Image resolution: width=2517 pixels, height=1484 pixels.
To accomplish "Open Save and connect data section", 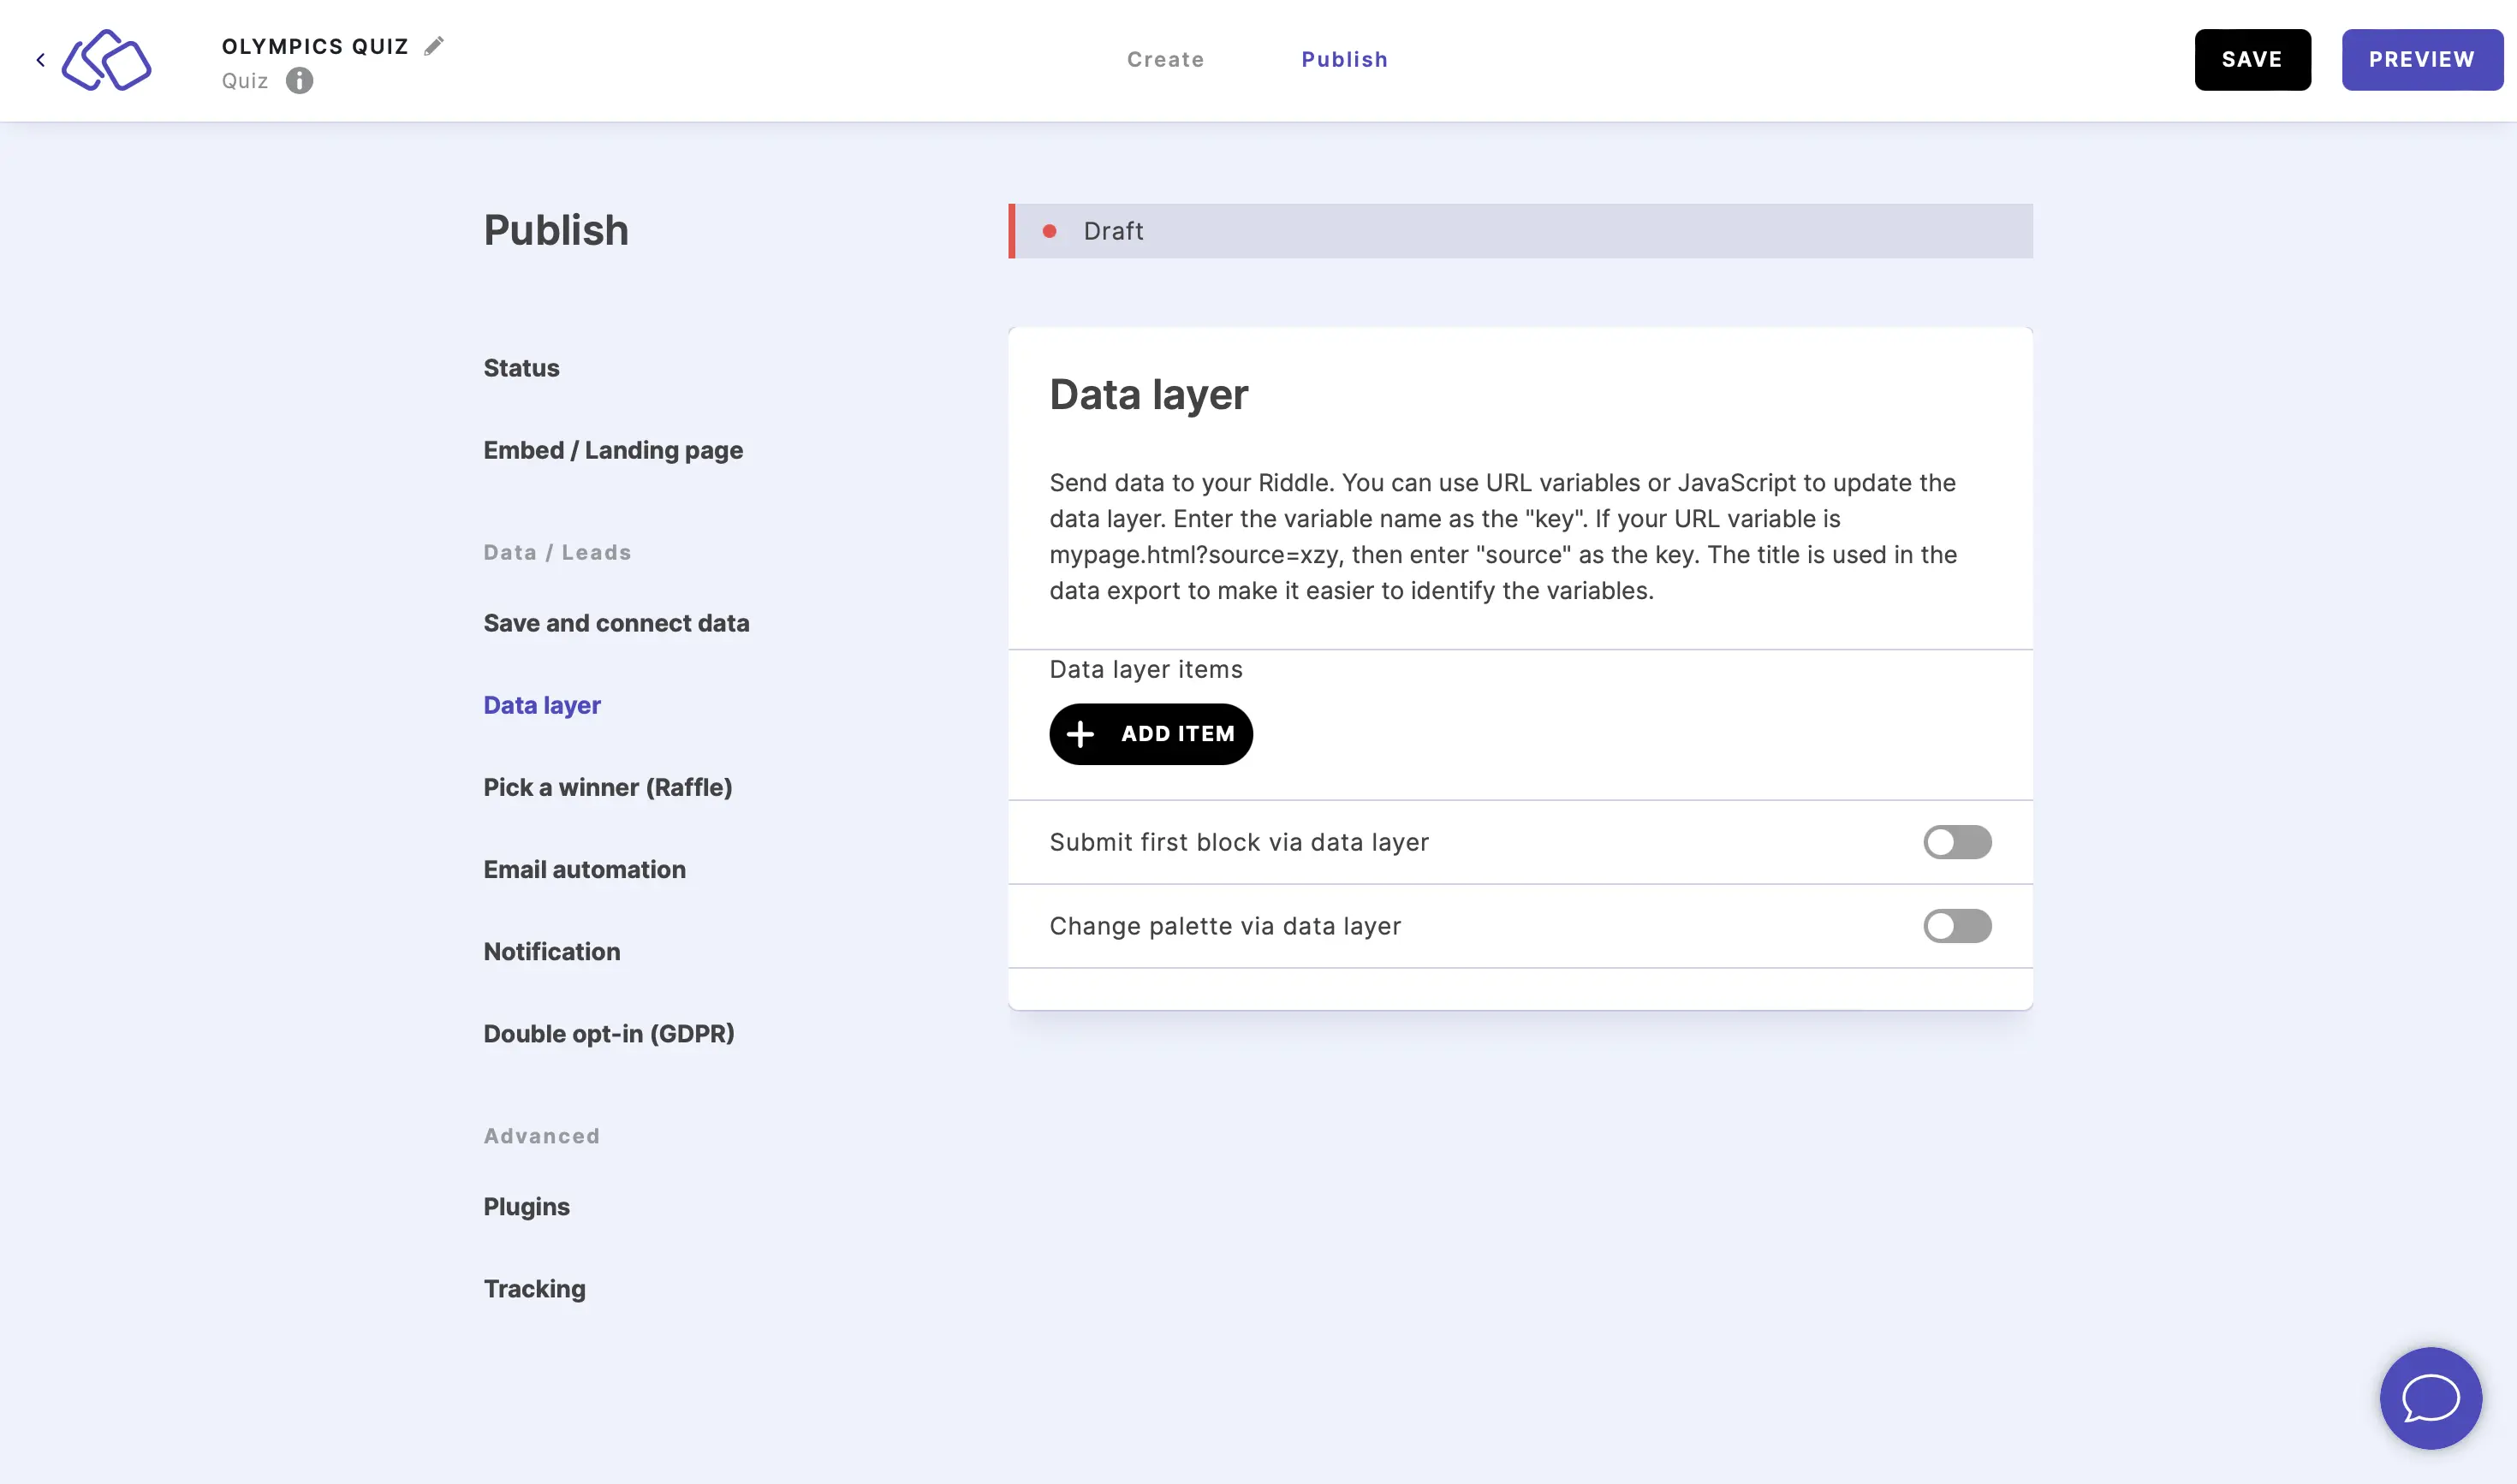I will click(x=616, y=622).
